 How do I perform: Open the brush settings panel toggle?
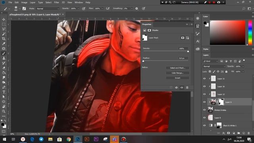(24, 9)
